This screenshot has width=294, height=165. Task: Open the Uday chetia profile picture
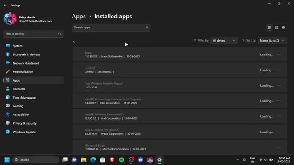click(x=10, y=19)
